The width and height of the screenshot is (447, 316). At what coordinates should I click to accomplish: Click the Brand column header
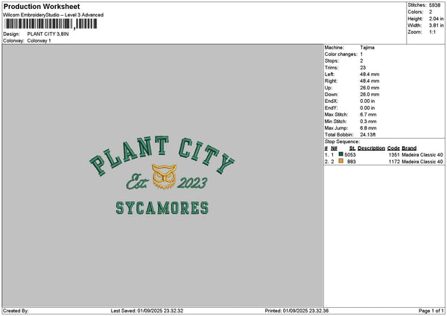coord(409,148)
